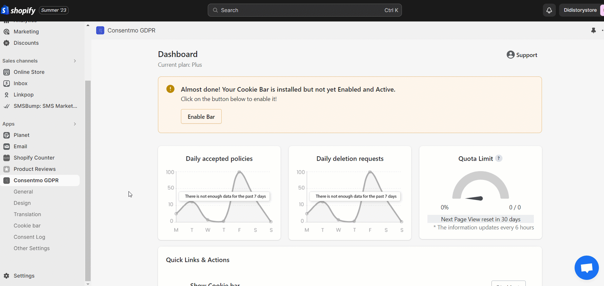Click the search magnifier icon
Viewport: 604px width, 286px height.
(x=215, y=10)
